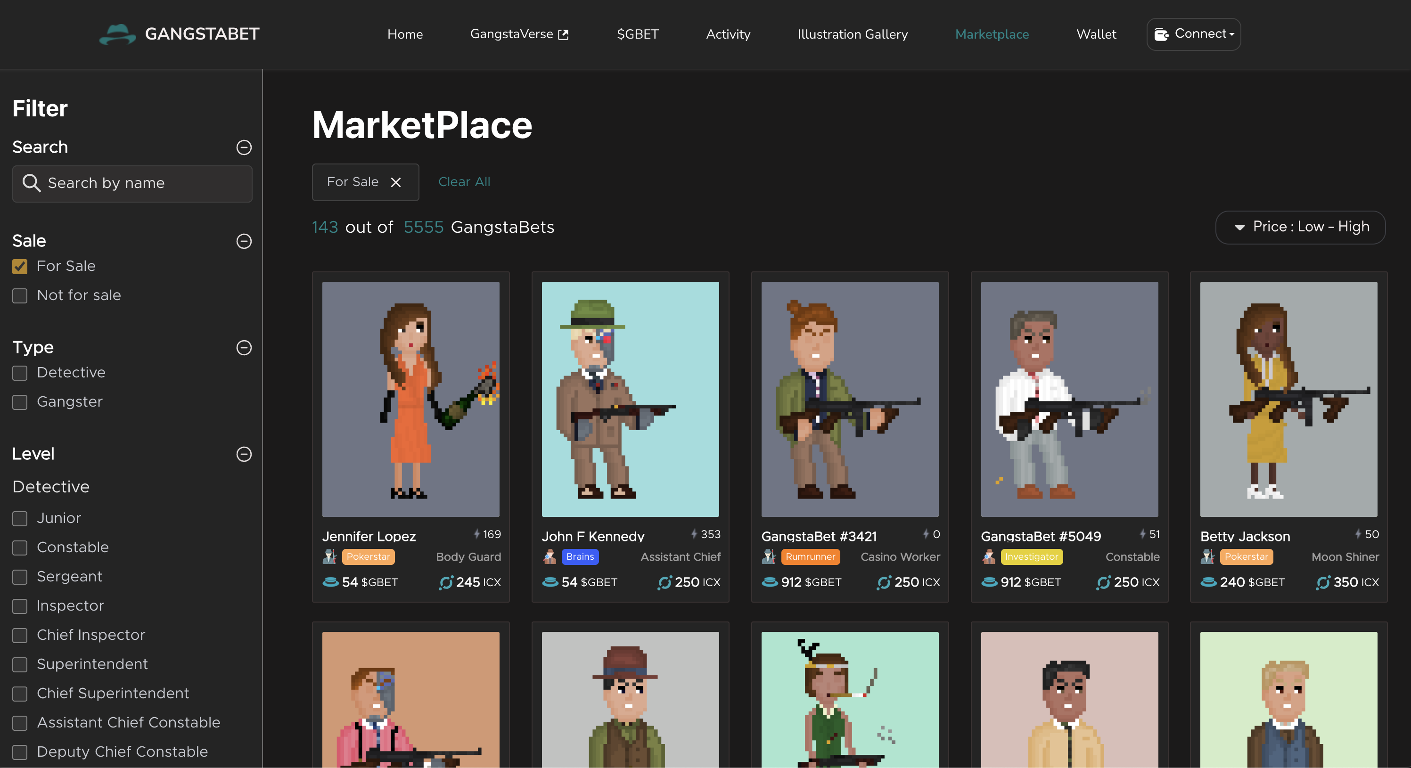Click the Investigator class badge on GangstaBet #5049

tap(1032, 557)
